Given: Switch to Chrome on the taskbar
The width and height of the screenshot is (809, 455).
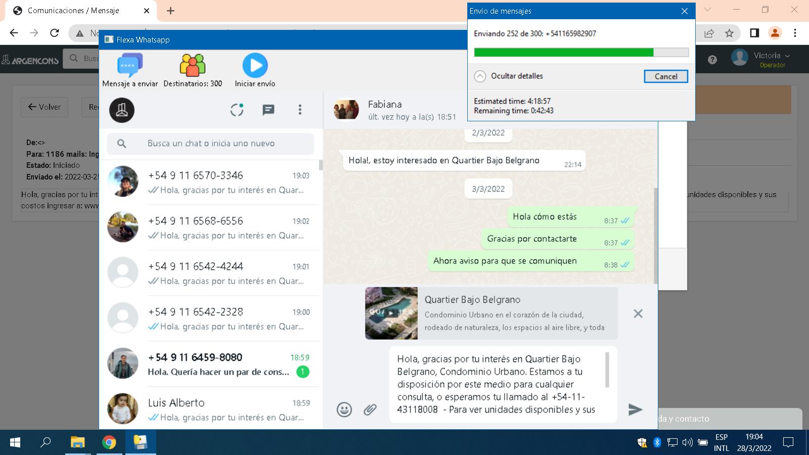Looking at the screenshot, I should [109, 442].
